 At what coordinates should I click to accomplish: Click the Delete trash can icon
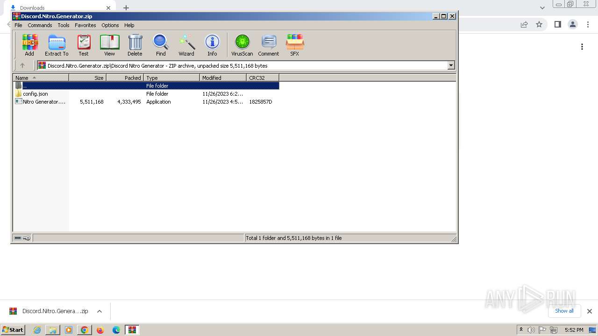135,45
